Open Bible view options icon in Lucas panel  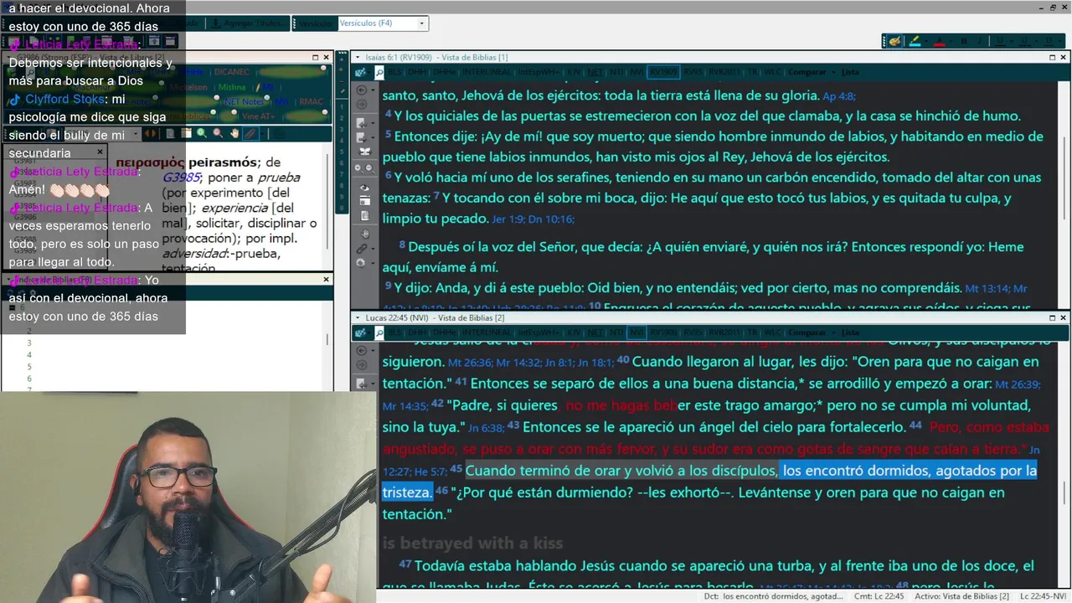[x=360, y=332]
